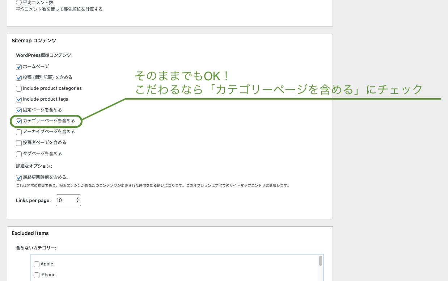Toggle 投稿 (個別記事) を含める checkbox

click(19, 78)
